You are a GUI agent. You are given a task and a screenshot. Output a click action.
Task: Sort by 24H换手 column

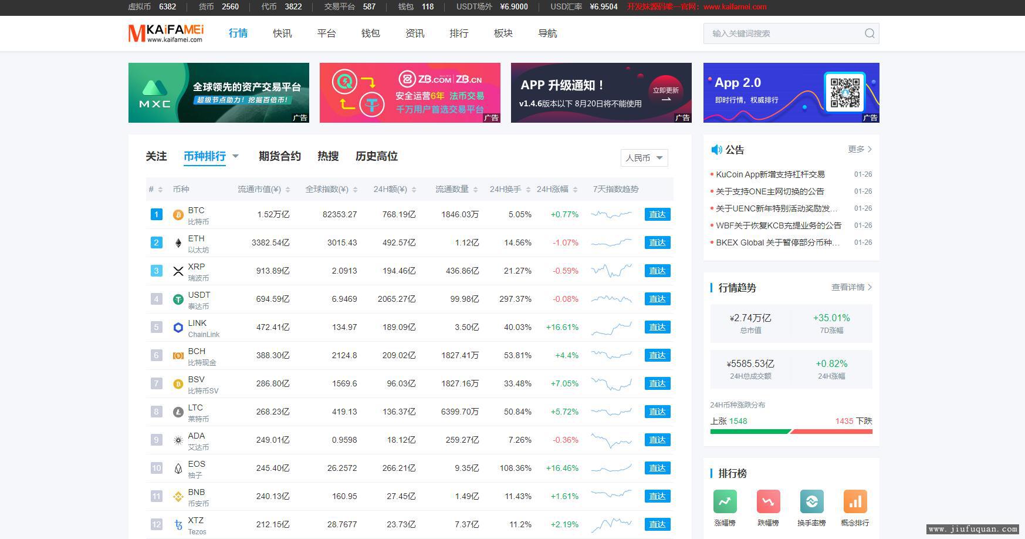510,189
